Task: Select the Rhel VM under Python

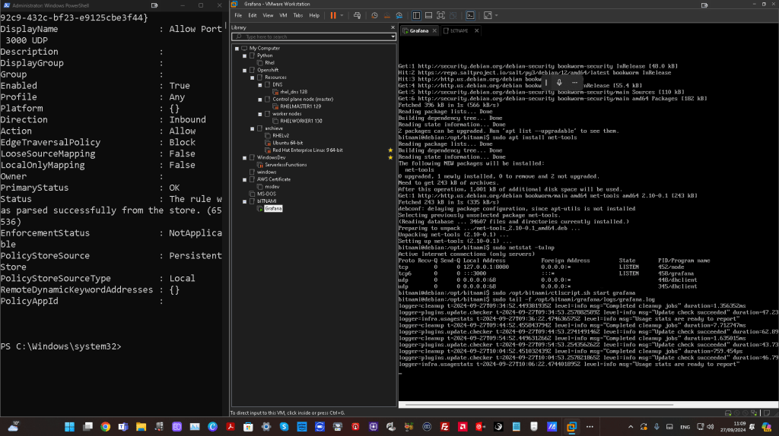Action: 269,63
